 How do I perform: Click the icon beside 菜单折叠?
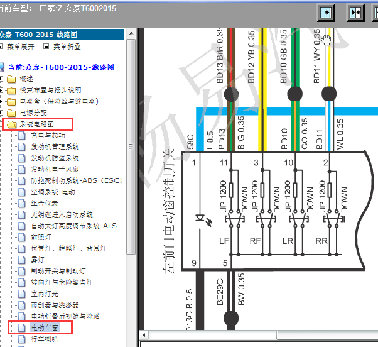tap(46, 47)
